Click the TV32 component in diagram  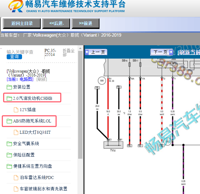pos(113,145)
